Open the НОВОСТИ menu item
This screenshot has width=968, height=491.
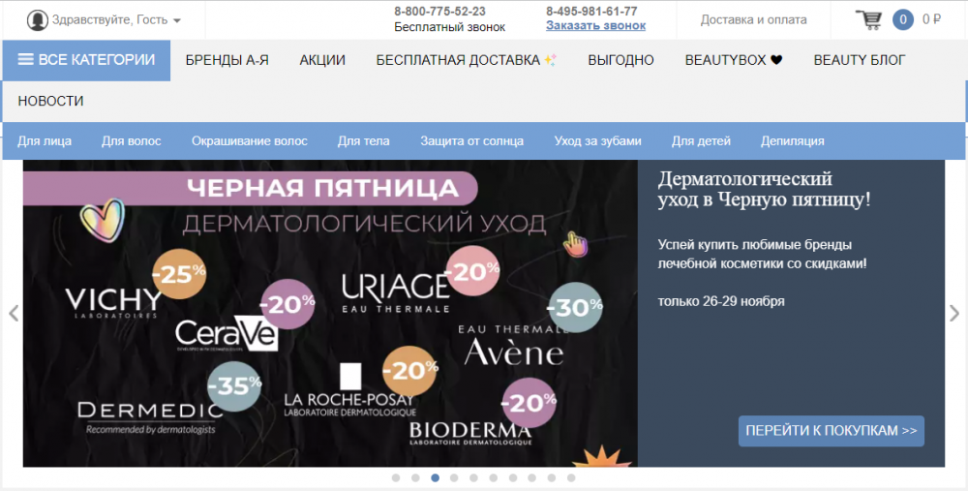click(x=50, y=101)
